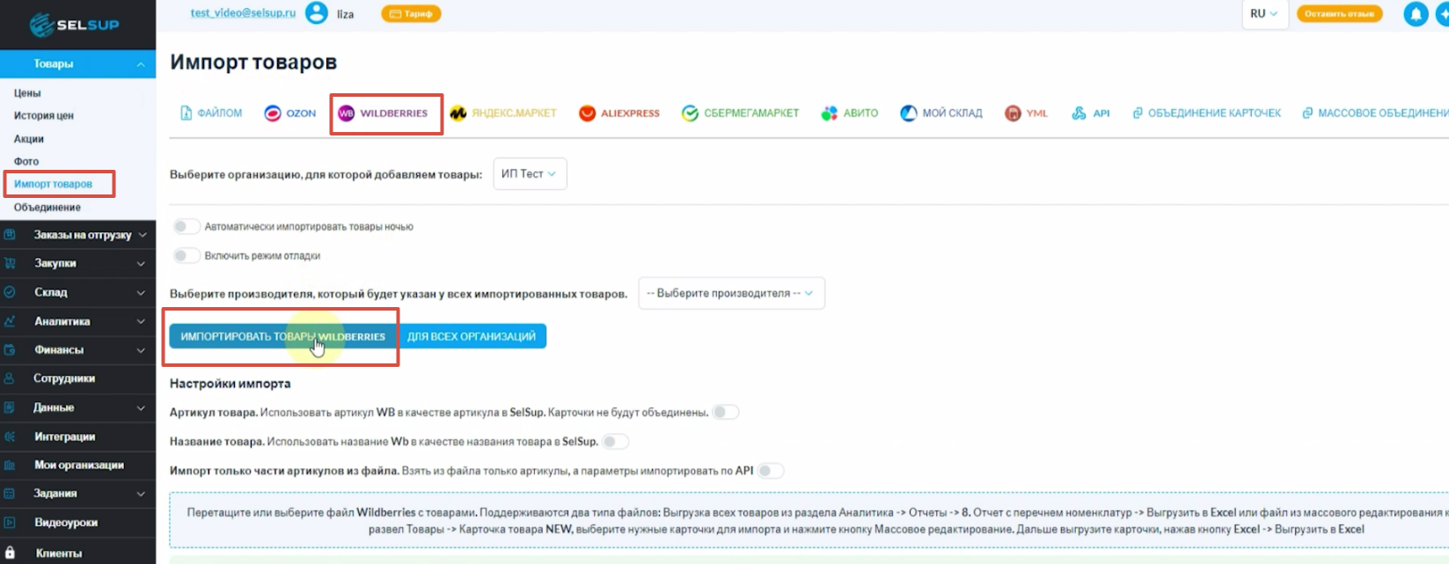The image size is (1449, 564).
Task: Select the Wildberries tab
Action: click(384, 114)
